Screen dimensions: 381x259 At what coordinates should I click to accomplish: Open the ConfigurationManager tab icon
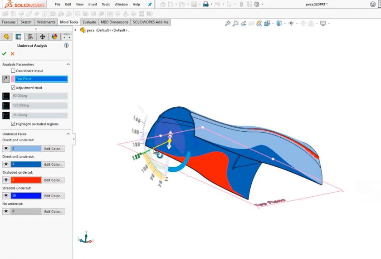click(x=30, y=37)
